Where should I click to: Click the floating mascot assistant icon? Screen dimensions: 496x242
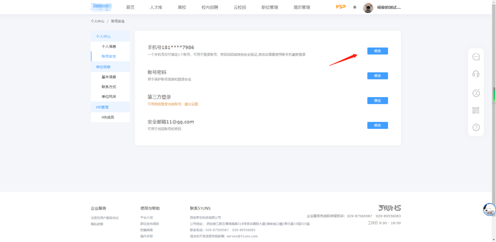point(489,209)
